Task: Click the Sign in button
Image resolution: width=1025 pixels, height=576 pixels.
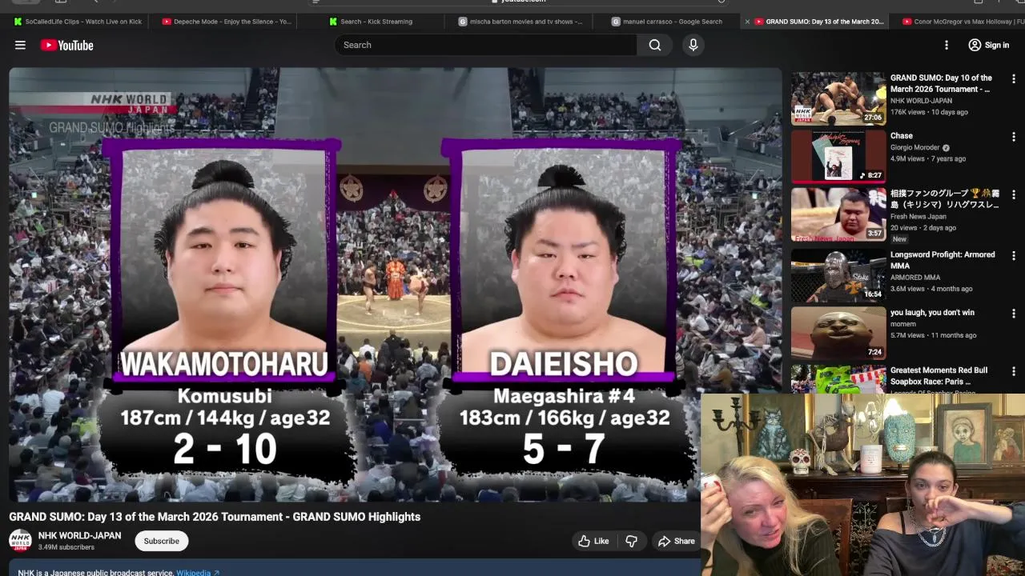Action: pos(989,45)
